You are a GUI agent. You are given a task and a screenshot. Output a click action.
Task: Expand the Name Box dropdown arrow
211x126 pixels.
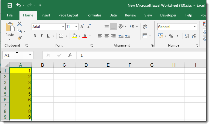(x=30, y=55)
